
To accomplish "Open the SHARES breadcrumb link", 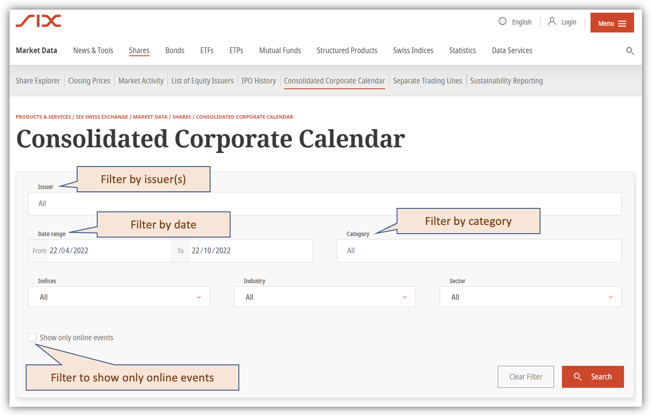I will pos(182,117).
